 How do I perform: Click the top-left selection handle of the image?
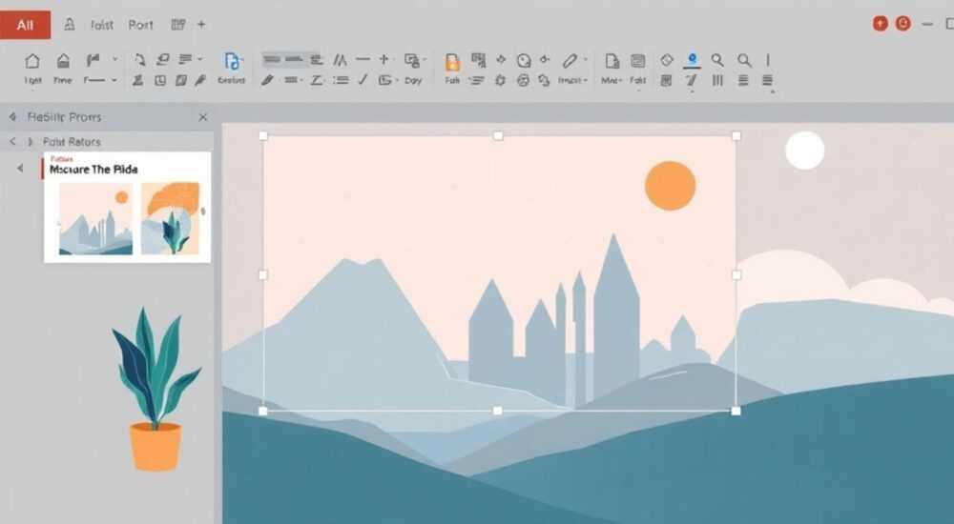click(263, 136)
